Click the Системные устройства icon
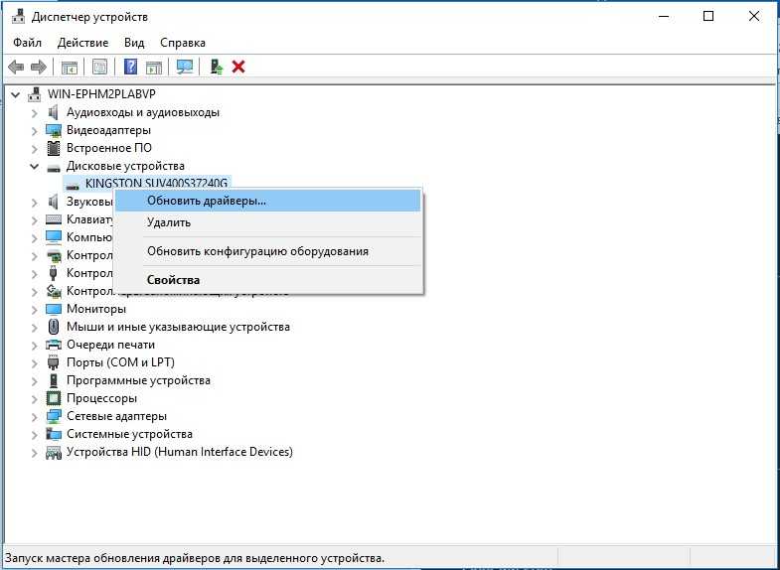Screen dimensions: 780x570 click(x=54, y=434)
